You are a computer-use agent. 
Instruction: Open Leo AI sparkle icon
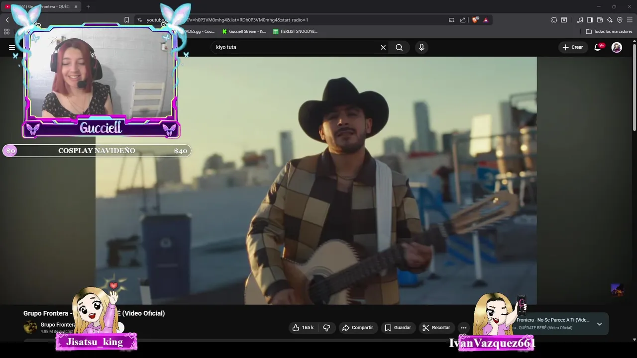click(610, 20)
